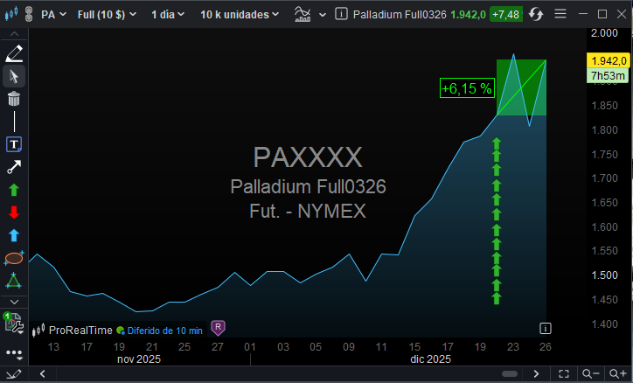Click the 7h53m countdown label
The width and height of the screenshot is (633, 383).
coord(608,75)
